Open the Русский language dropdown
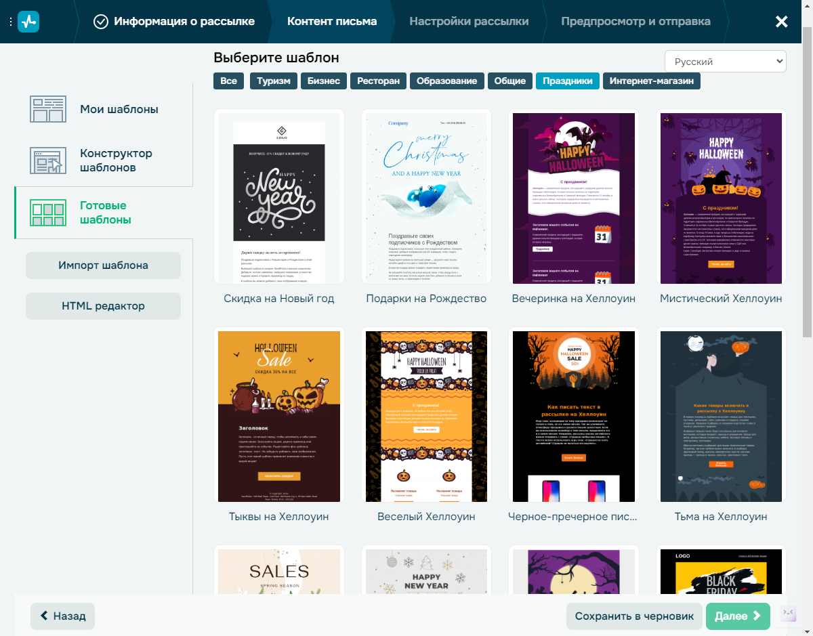Image resolution: width=813 pixels, height=636 pixels. click(x=725, y=61)
